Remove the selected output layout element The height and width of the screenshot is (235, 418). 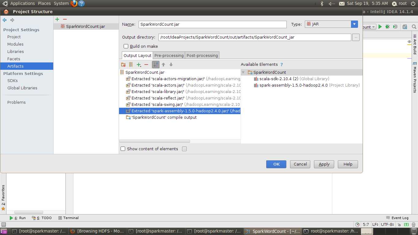pyautogui.click(x=146, y=65)
